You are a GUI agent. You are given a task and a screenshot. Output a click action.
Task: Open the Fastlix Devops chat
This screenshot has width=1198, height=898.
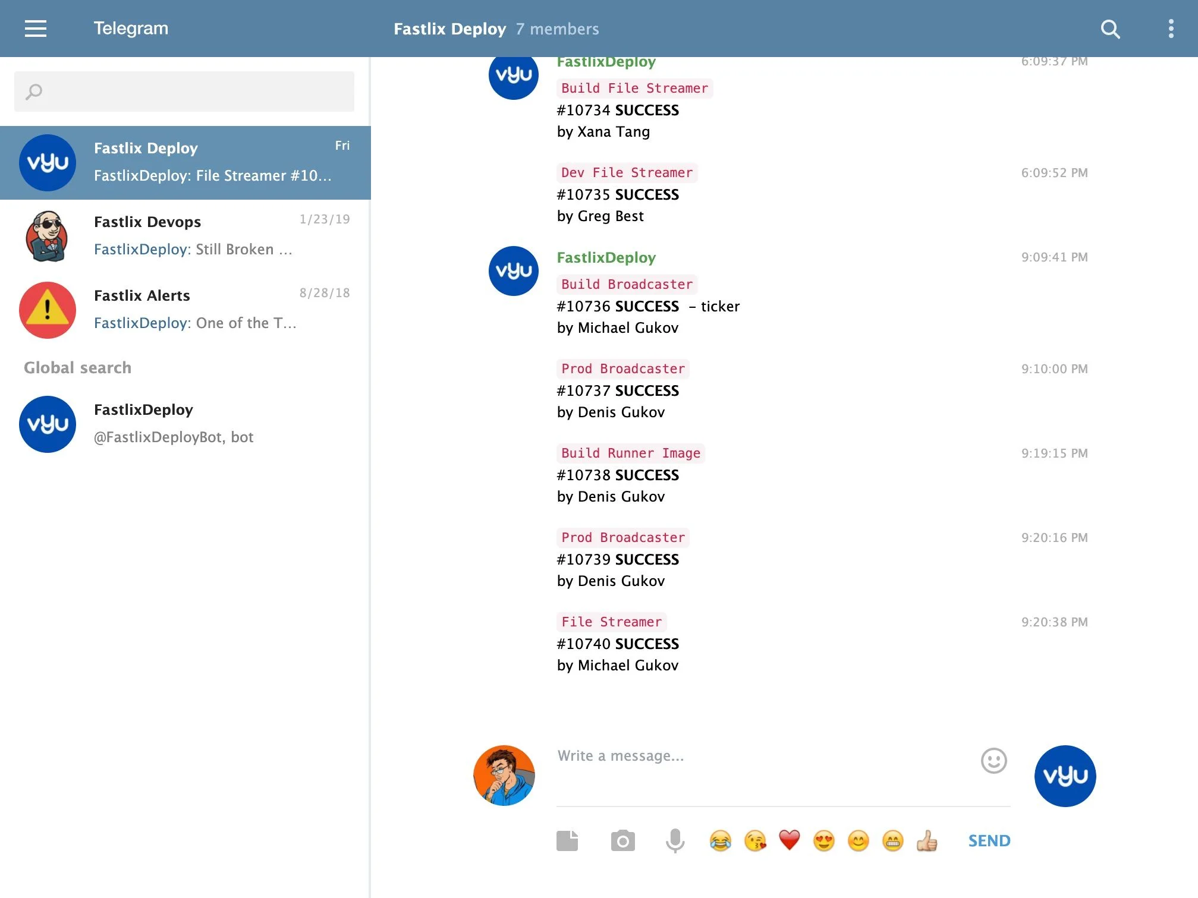pos(185,236)
